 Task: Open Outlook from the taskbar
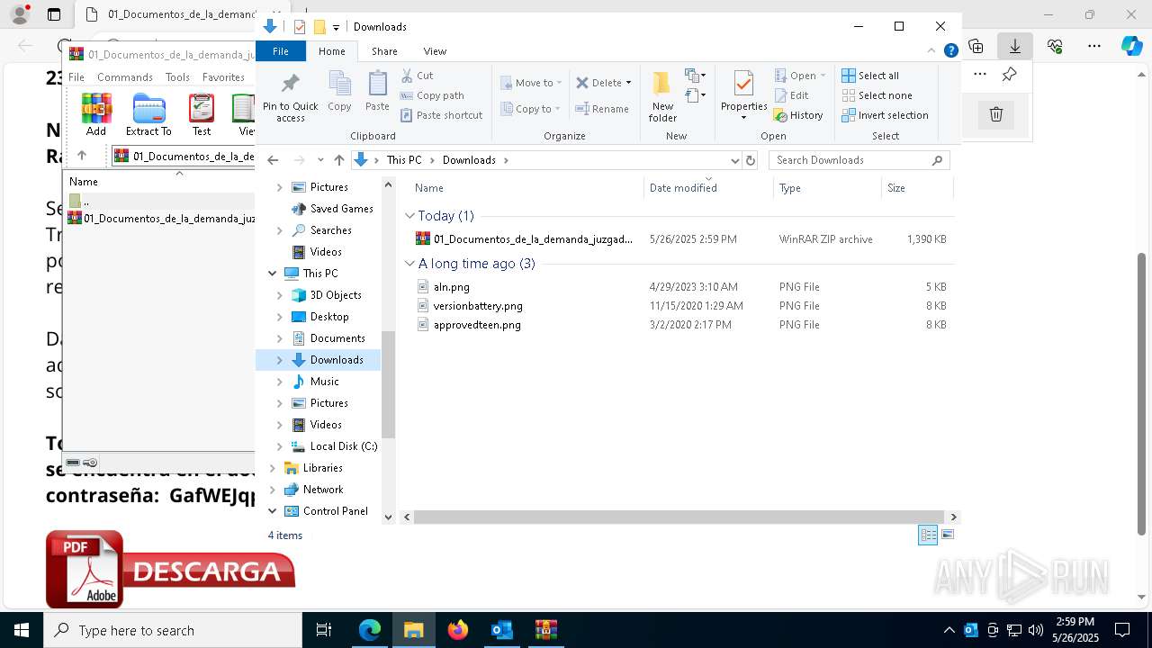(502, 630)
